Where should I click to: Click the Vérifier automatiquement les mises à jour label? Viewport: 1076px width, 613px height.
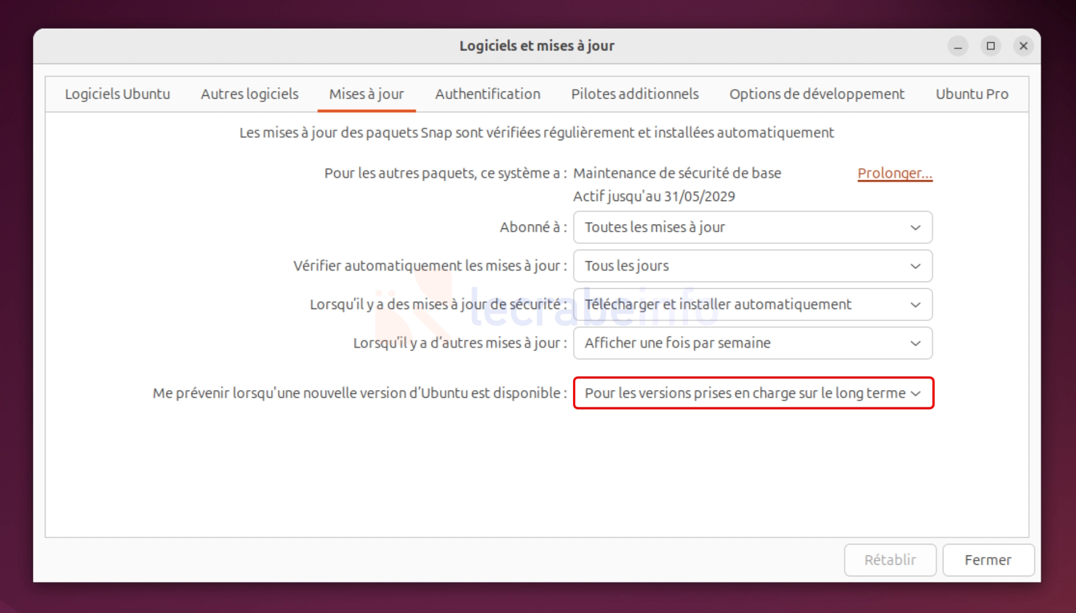pyautogui.click(x=430, y=266)
